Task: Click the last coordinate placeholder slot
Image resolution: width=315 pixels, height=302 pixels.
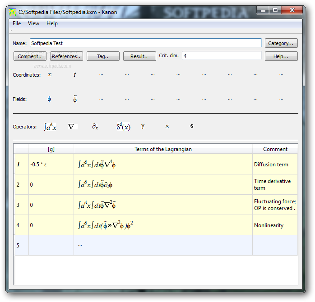Action: click(x=281, y=75)
